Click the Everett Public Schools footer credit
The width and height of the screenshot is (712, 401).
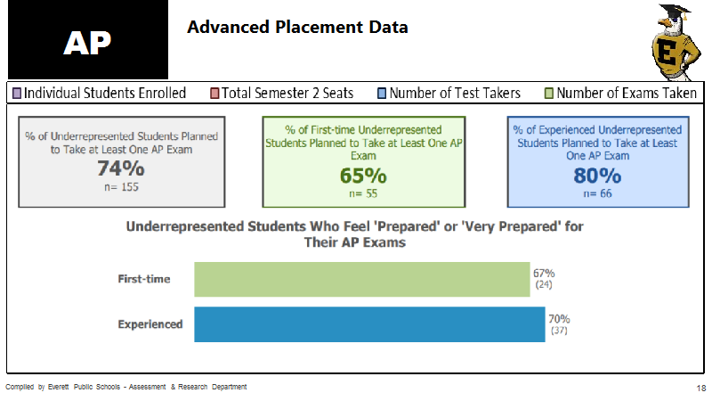pyautogui.click(x=125, y=387)
